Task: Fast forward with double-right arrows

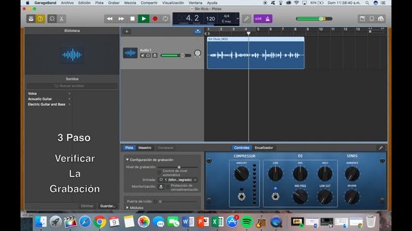Action: (x=121, y=19)
